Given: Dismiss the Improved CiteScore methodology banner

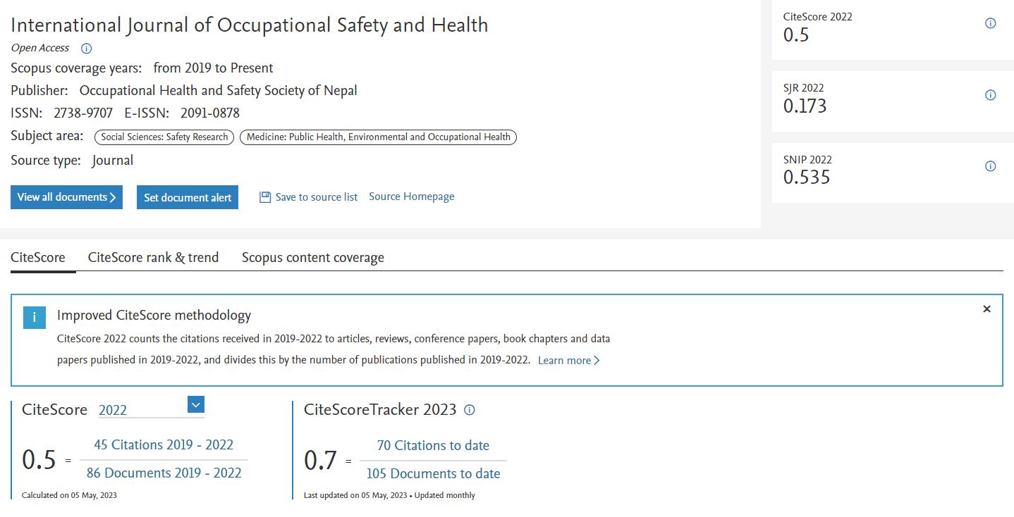Looking at the screenshot, I should click(x=986, y=309).
